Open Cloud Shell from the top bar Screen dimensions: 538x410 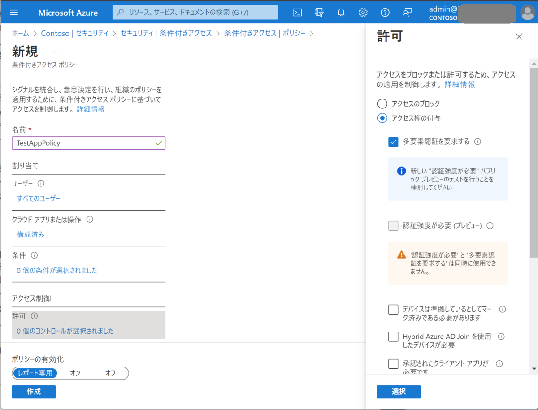click(297, 13)
